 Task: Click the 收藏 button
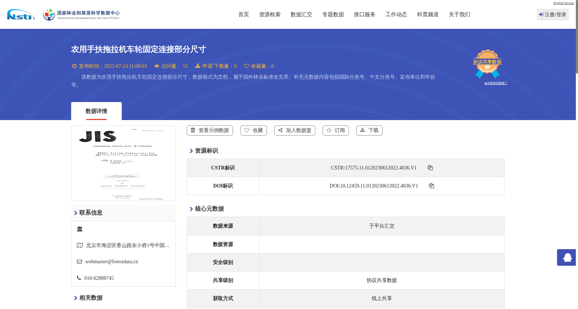tap(254, 131)
